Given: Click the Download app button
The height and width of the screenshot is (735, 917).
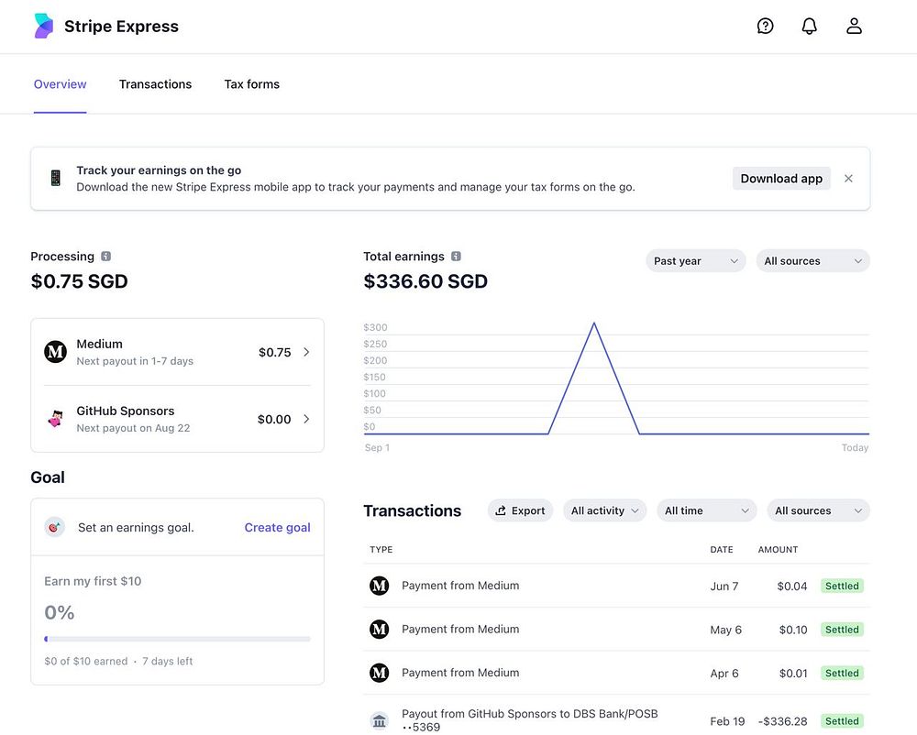Looking at the screenshot, I should pos(781,179).
